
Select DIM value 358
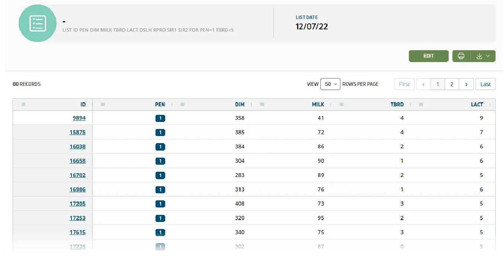pyautogui.click(x=240, y=118)
